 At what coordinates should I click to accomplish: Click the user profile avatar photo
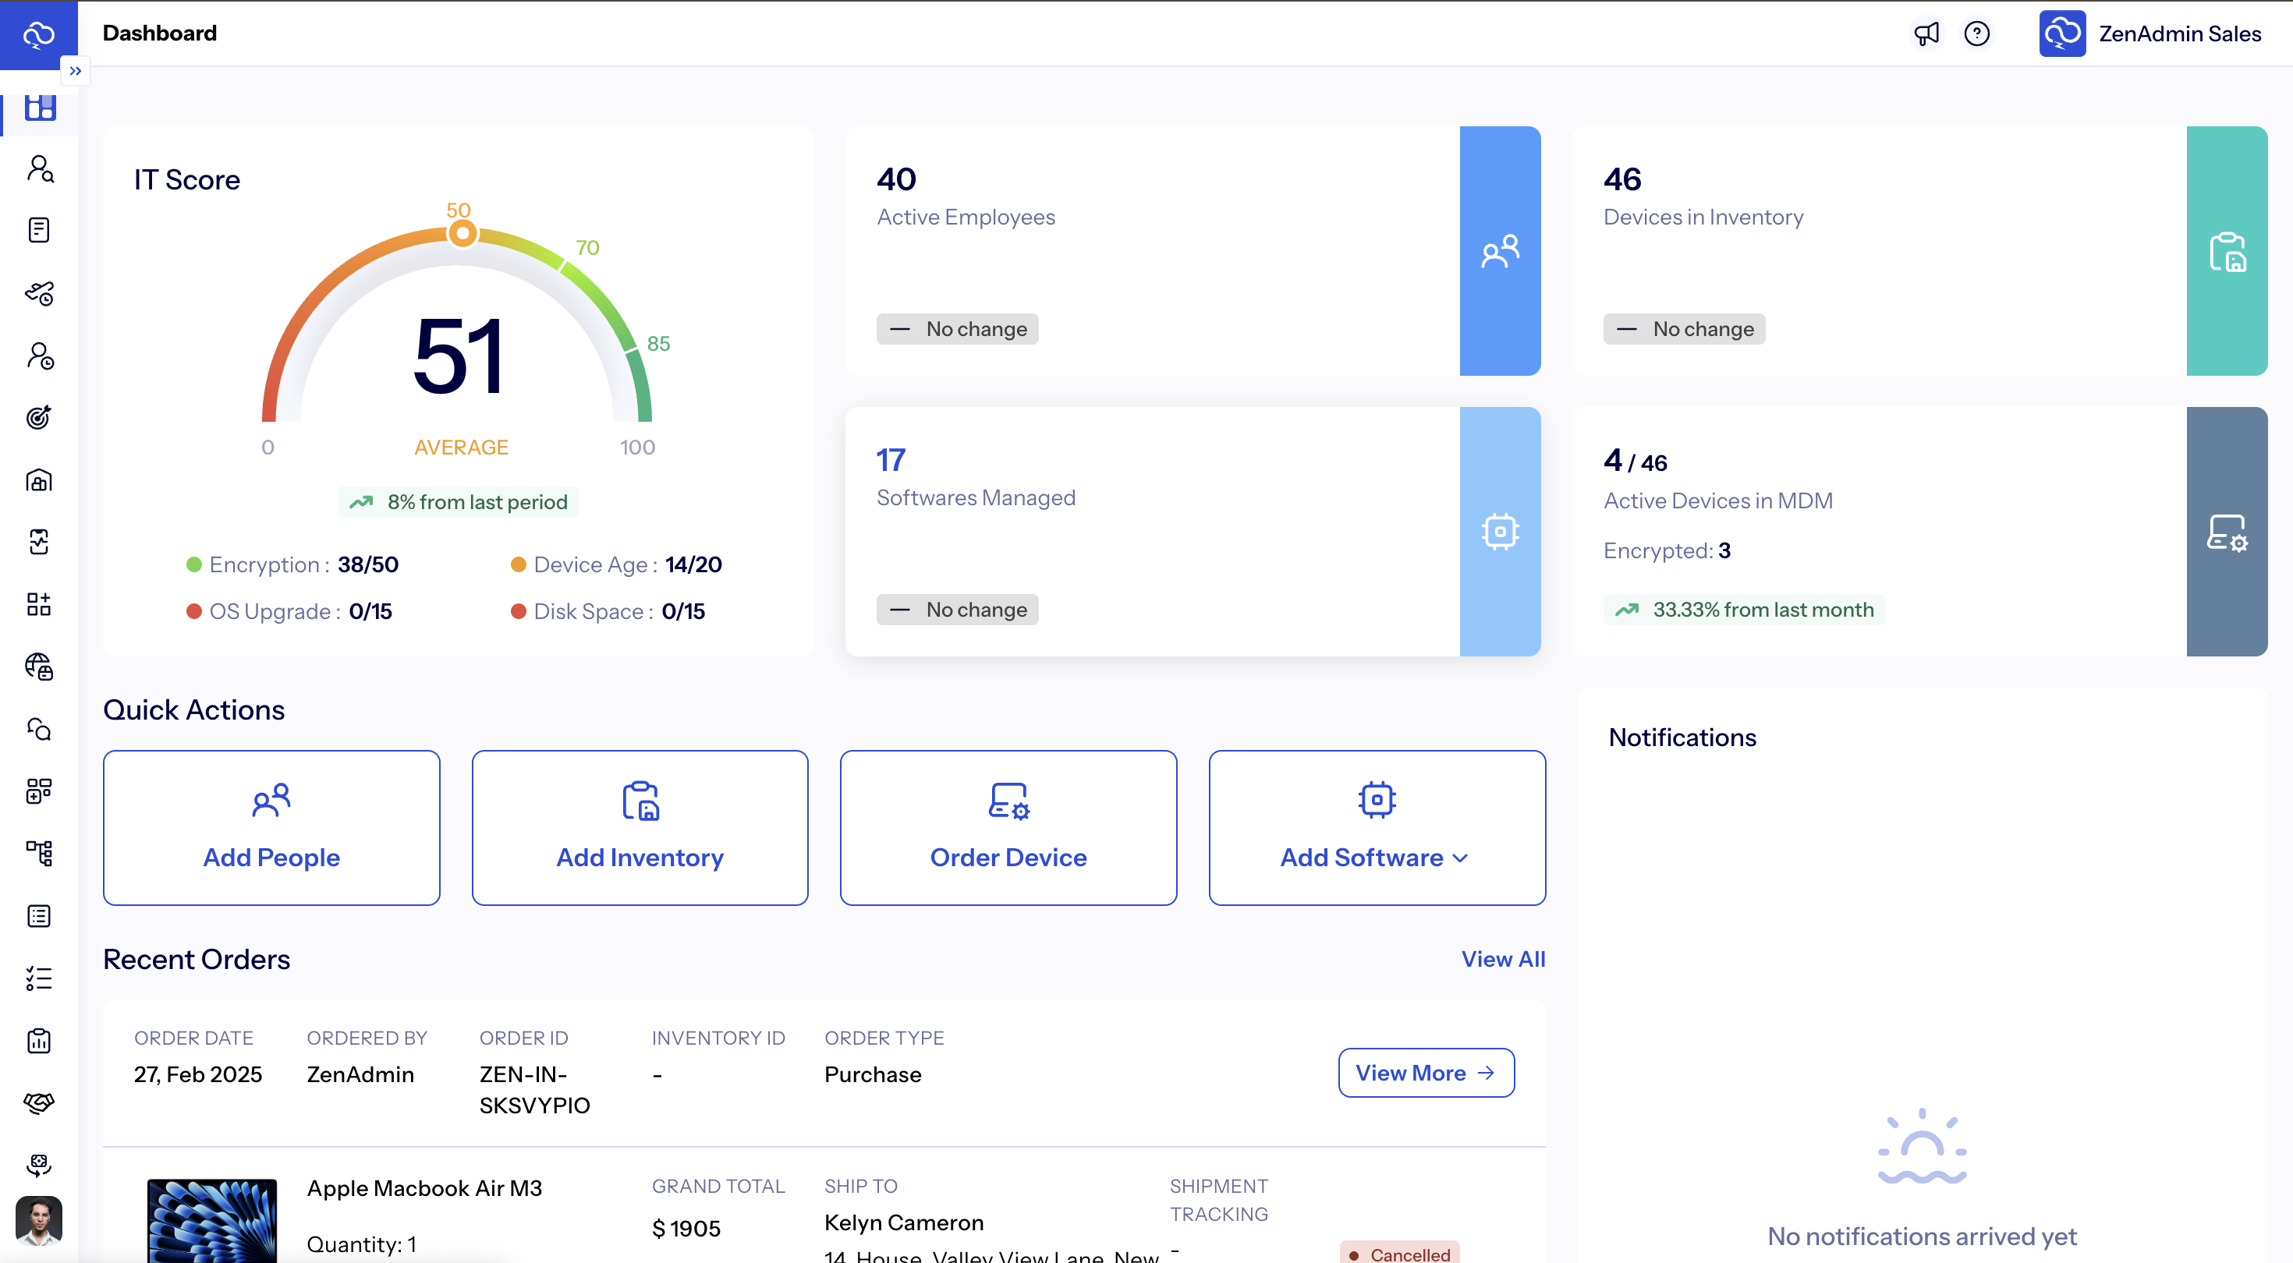(x=39, y=1219)
